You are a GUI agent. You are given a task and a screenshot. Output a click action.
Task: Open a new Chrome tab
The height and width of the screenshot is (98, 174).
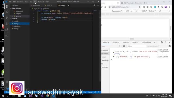coord(149,3)
